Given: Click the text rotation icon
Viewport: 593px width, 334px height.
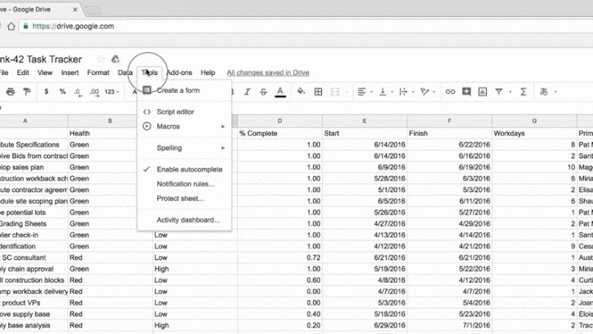Looking at the screenshot, I should pos(424,91).
